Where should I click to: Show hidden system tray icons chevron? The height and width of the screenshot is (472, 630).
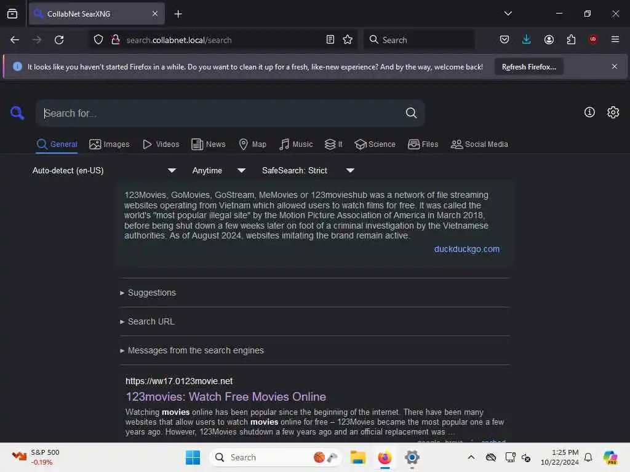[471, 457]
